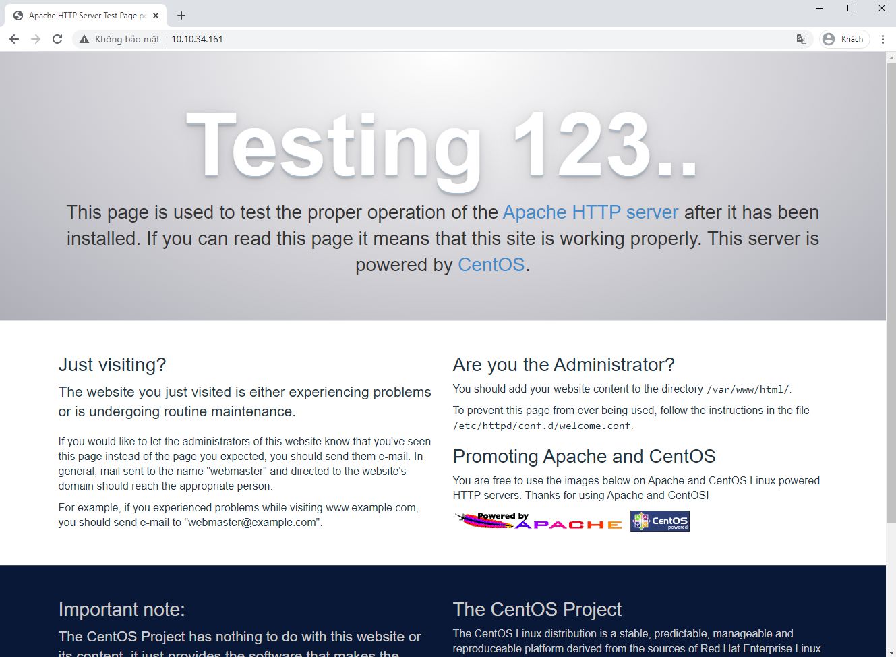Click the /var/www/html/ path text
The image size is (896, 657).
[748, 389]
